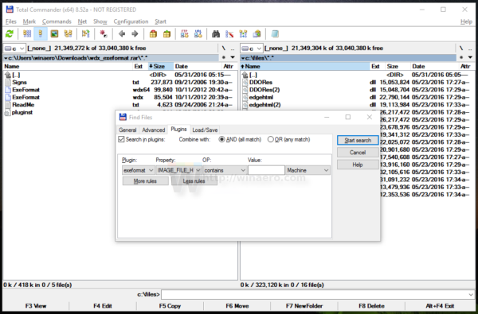Open FTP connect toolbar icon
Viewport: 478px width, 314px height.
pyautogui.click(x=185, y=33)
